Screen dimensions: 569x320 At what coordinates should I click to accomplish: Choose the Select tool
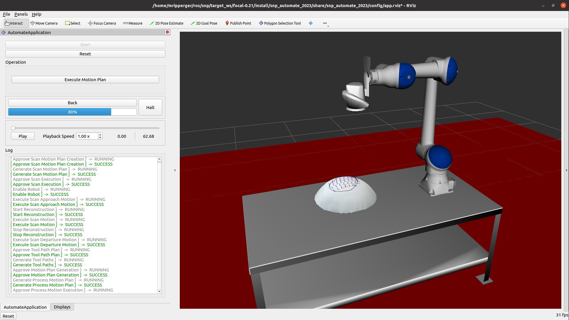point(73,23)
